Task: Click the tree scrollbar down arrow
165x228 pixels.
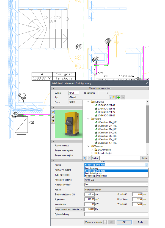Action: click(x=147, y=154)
